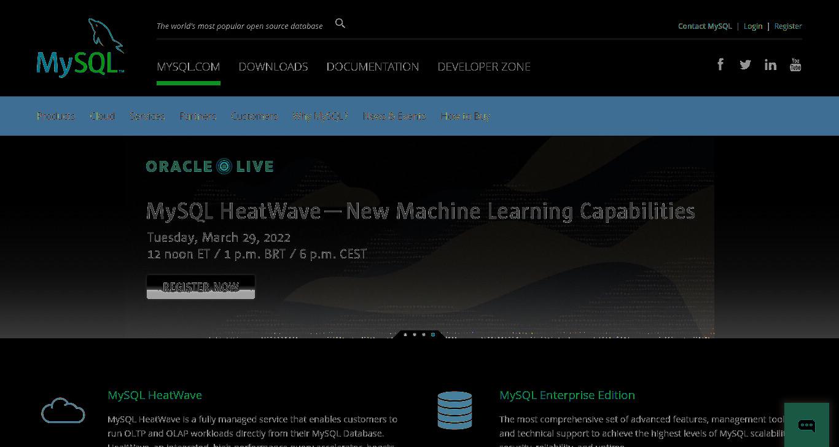Click the HeatWave cloud icon
Image resolution: width=839 pixels, height=447 pixels.
(63, 410)
